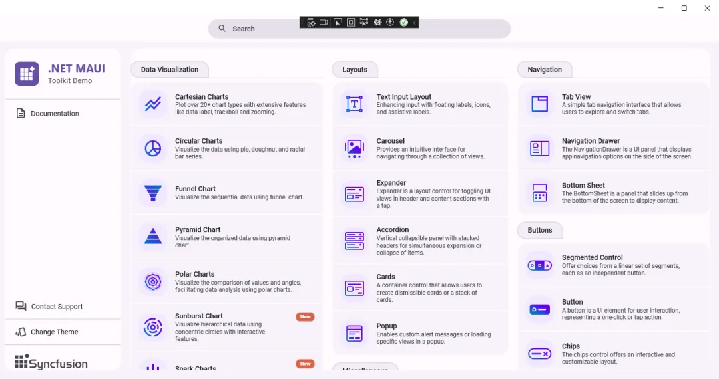Click Segmented Control title text
Viewport: 719px width, 379px height.
(593, 258)
